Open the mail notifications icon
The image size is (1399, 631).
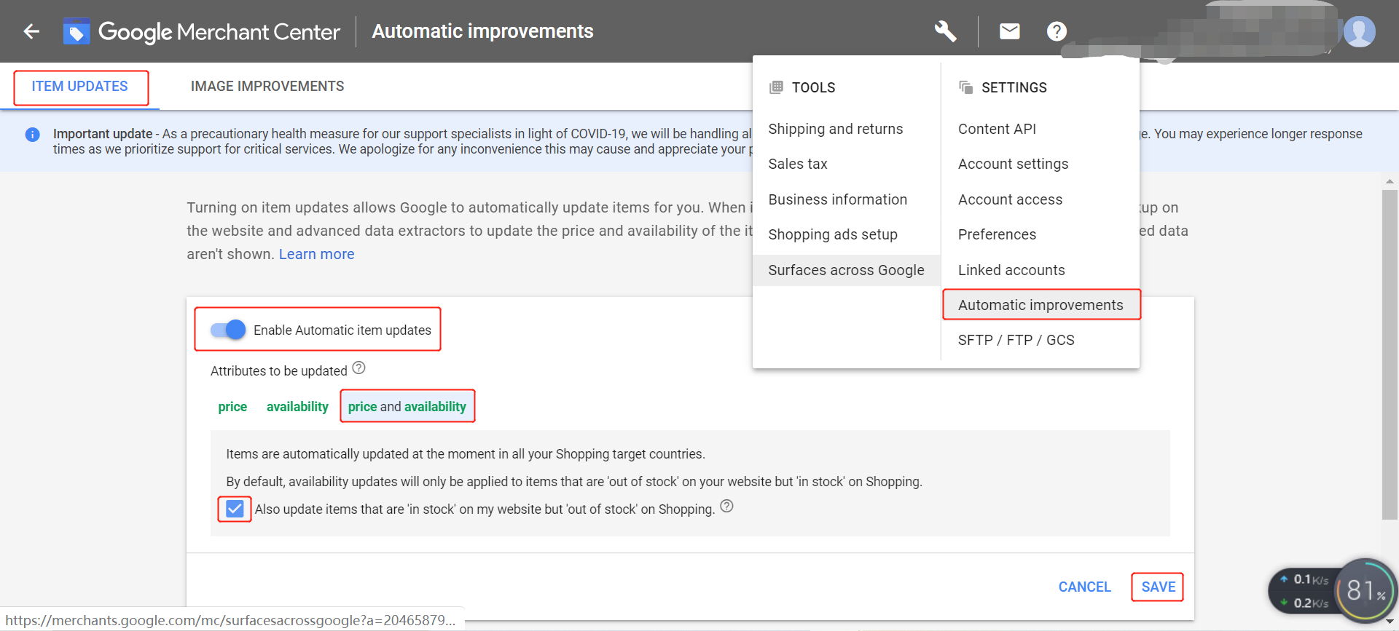coord(1009,31)
